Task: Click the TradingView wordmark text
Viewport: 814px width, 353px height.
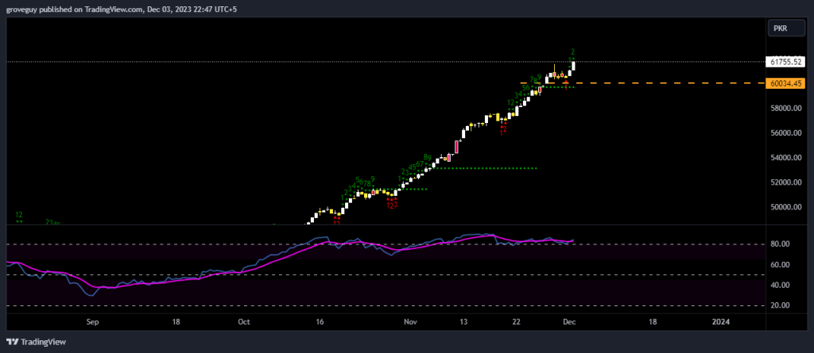Action: tap(44, 342)
